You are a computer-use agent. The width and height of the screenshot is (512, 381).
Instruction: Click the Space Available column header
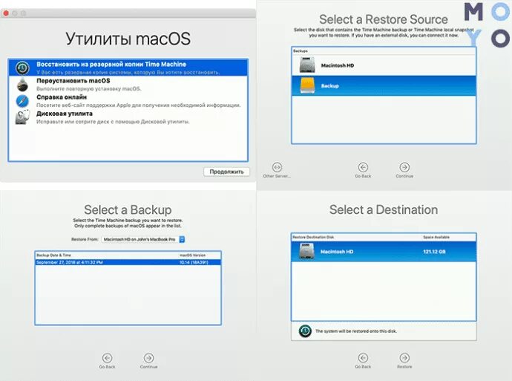click(x=436, y=237)
